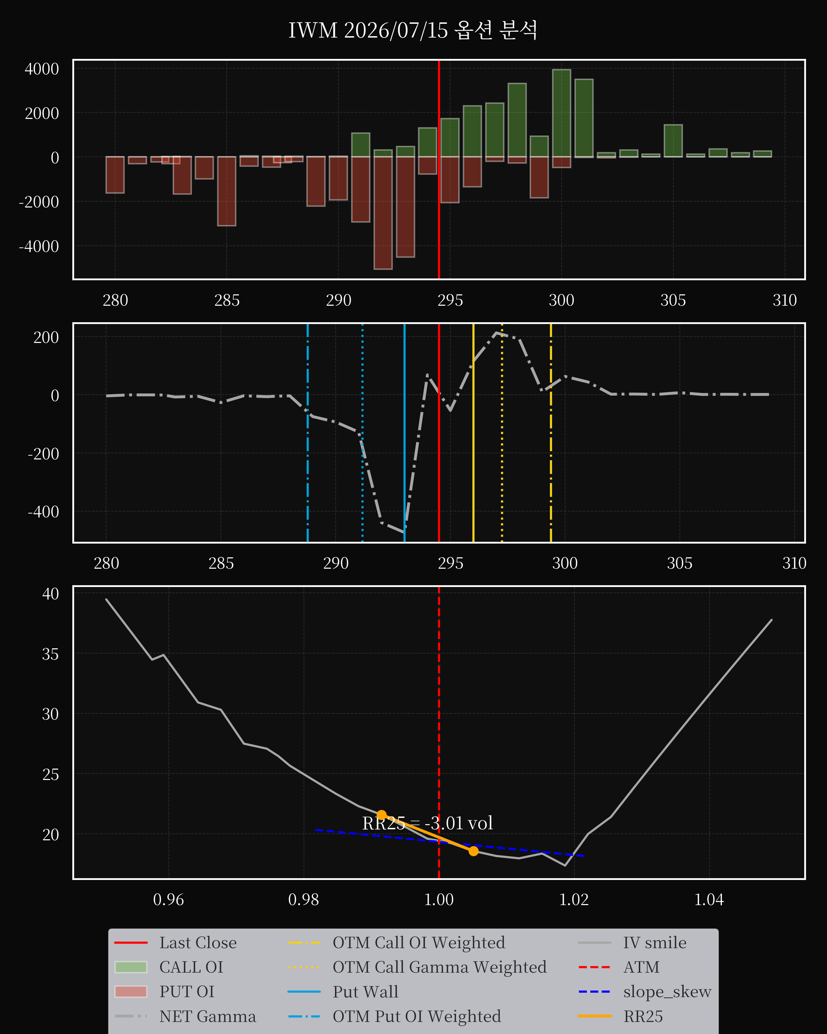The height and width of the screenshot is (1034, 827).
Task: Click the chart title IWM 2026/07/15 옵션 분석
Action: point(413,30)
